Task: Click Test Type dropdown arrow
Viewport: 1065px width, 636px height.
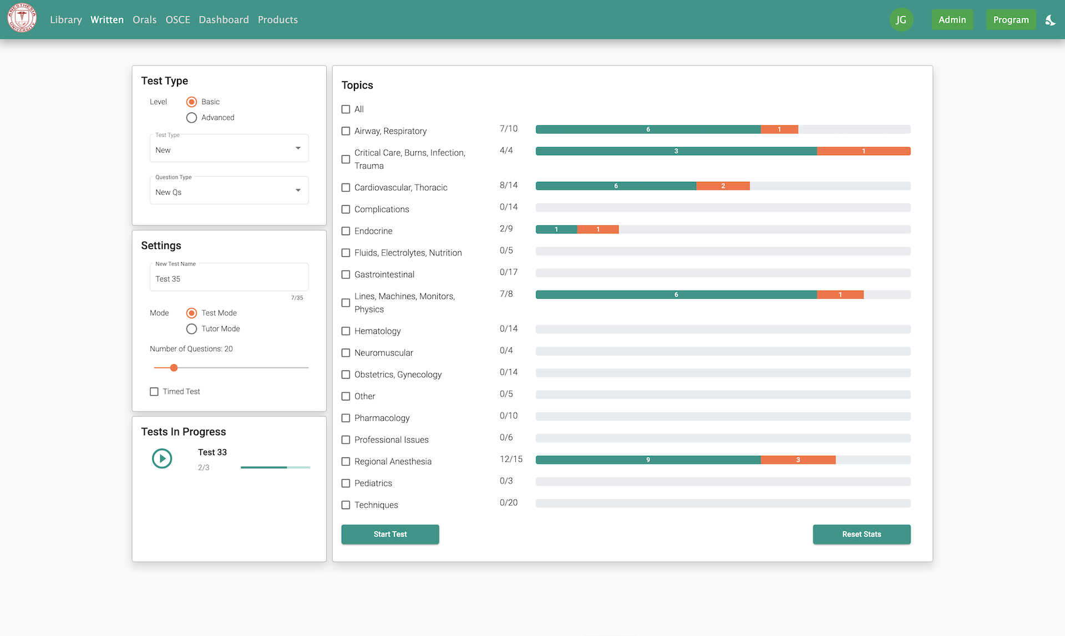Action: 298,148
